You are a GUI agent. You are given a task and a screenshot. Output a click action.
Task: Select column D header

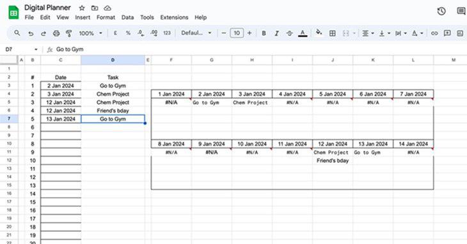(113, 60)
